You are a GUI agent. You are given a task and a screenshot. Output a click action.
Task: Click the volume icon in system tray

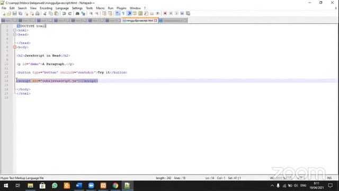(296, 186)
